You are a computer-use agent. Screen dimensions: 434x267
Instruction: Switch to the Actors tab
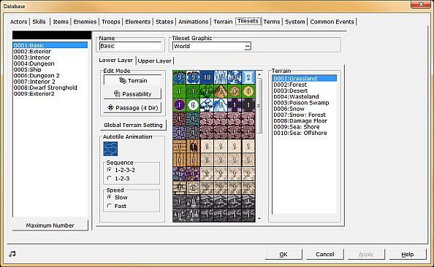click(x=18, y=22)
